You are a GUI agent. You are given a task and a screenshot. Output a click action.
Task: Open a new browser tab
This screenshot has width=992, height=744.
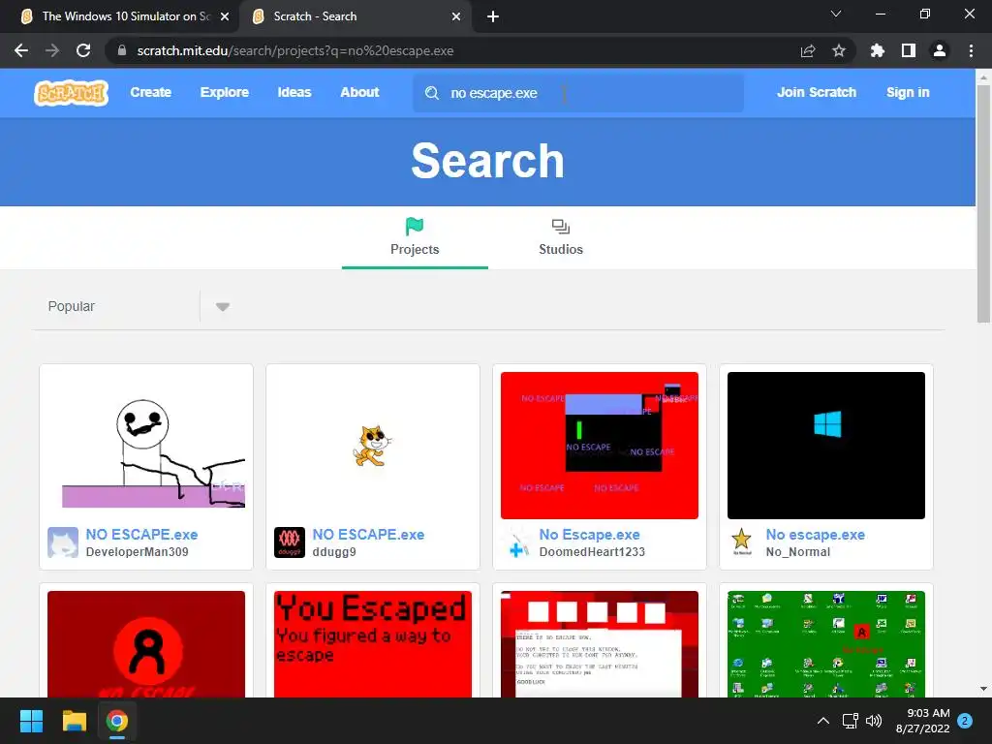pyautogui.click(x=493, y=16)
